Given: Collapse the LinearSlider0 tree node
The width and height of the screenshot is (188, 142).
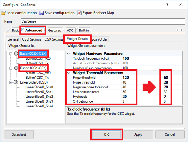Looking at the screenshot, I should click(x=11, y=82).
